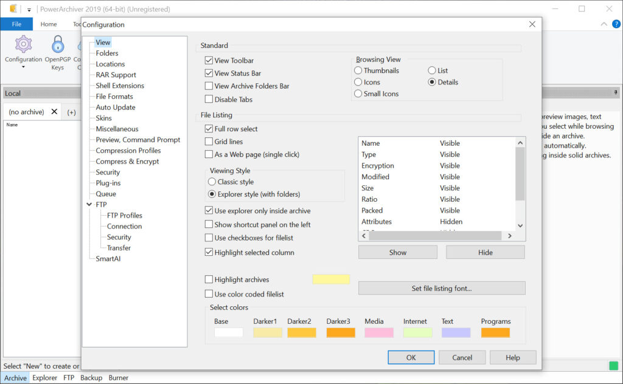Cancel the Configuration dialog

click(462, 357)
